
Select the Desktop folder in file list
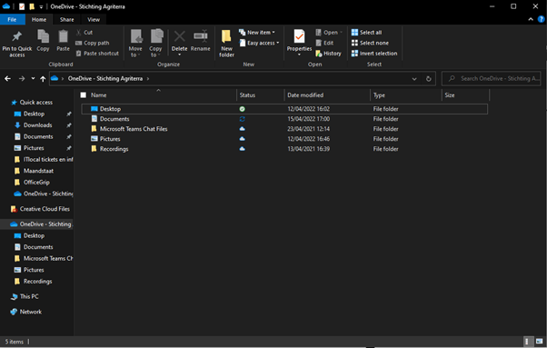[284, 109]
